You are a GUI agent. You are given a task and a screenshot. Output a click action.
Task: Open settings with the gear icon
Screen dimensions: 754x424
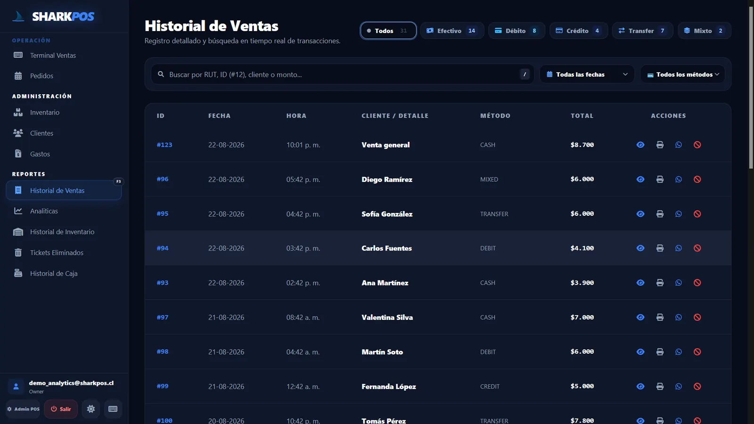point(91,409)
